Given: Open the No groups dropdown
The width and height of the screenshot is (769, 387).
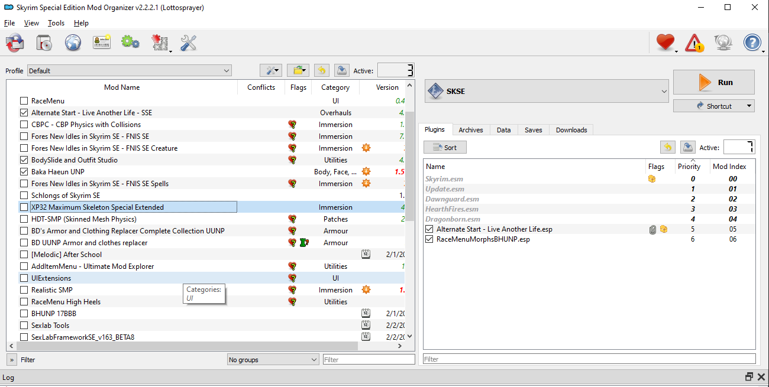Looking at the screenshot, I should tap(273, 359).
